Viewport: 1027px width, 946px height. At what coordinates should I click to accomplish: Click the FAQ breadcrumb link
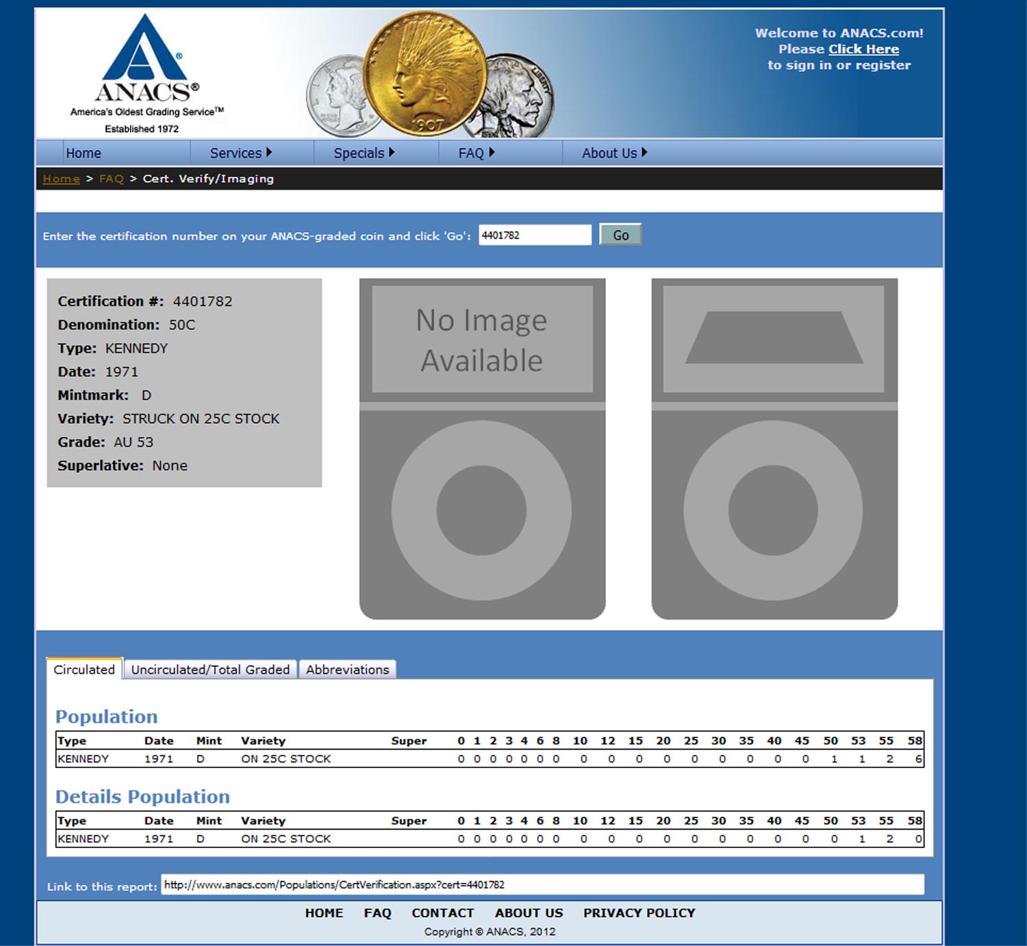pos(112,179)
